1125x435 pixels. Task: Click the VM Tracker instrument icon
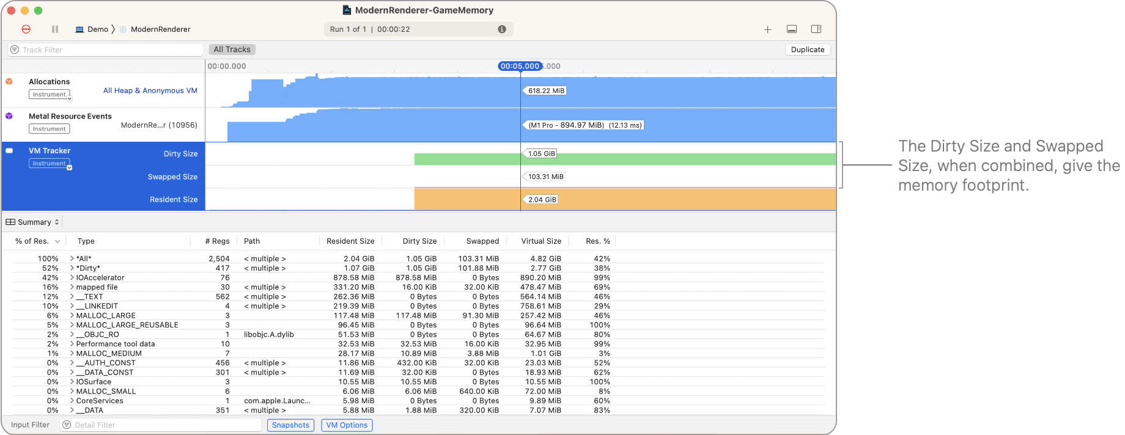tap(9, 150)
